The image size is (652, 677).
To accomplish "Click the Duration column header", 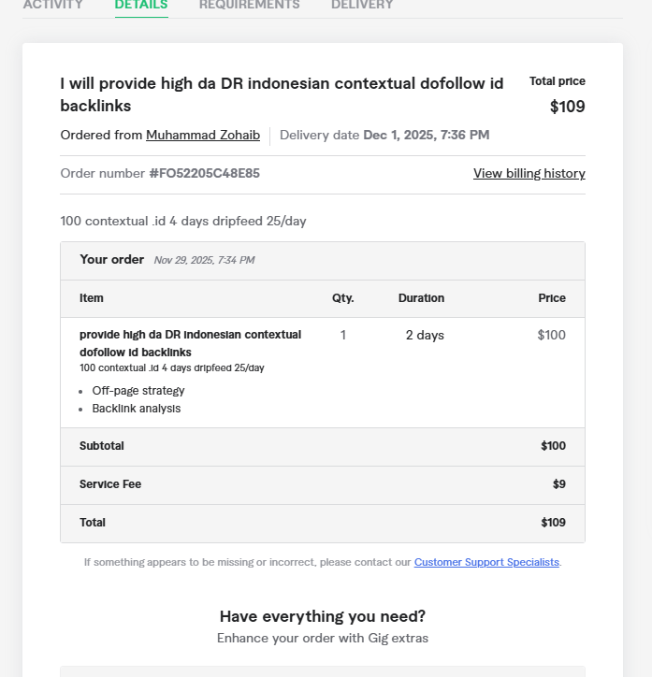I will [421, 298].
